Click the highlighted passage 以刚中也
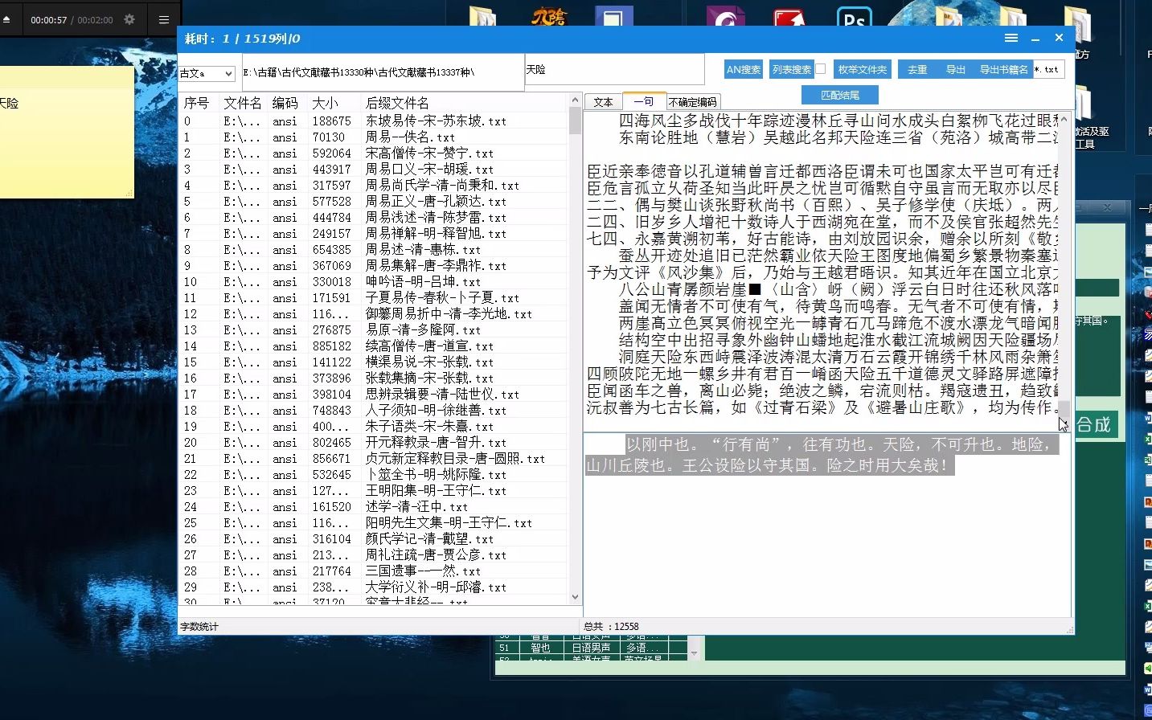Image resolution: width=1152 pixels, height=720 pixels. point(822,455)
